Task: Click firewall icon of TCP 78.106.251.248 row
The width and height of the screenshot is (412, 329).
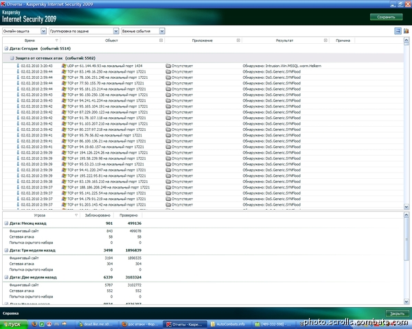Action: (x=64, y=77)
